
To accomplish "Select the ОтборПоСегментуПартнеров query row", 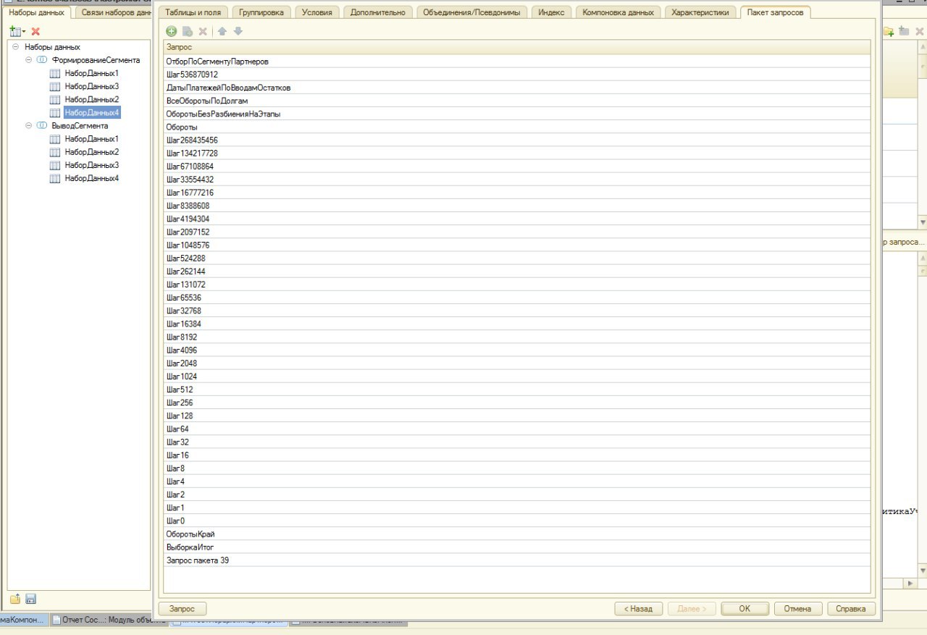I will pyautogui.click(x=517, y=62).
